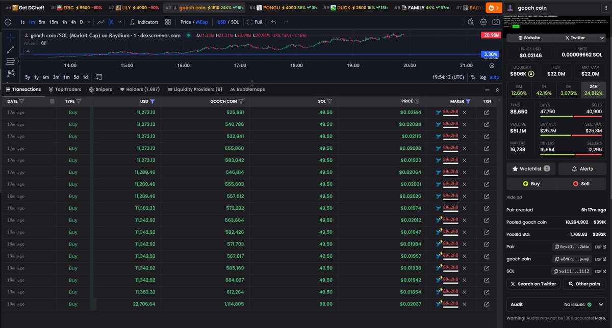
Task: Select the trend line drawing tool
Action: pos(10,49)
